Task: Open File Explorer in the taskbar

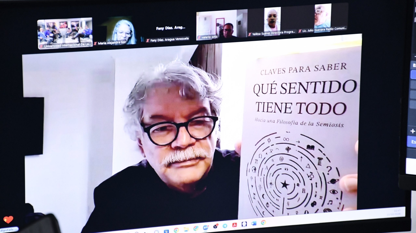Action: click(x=186, y=229)
